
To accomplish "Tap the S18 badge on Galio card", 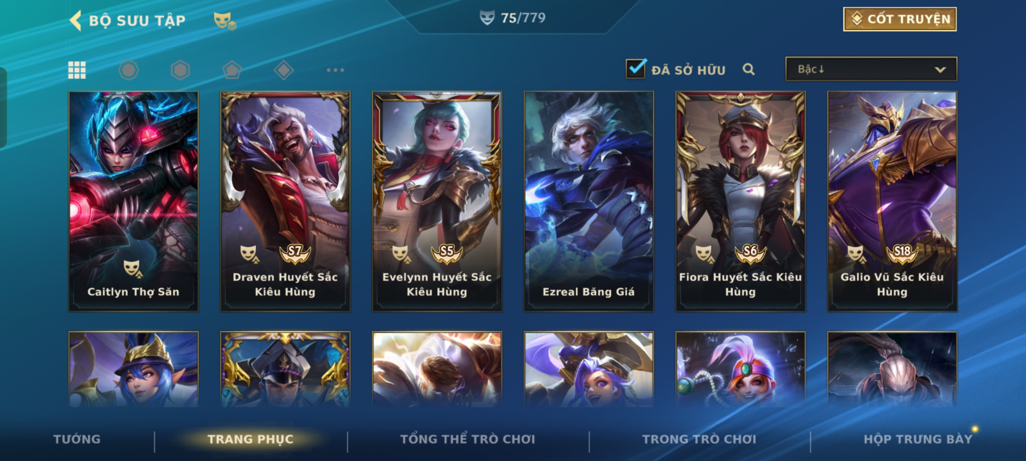I will coord(902,252).
